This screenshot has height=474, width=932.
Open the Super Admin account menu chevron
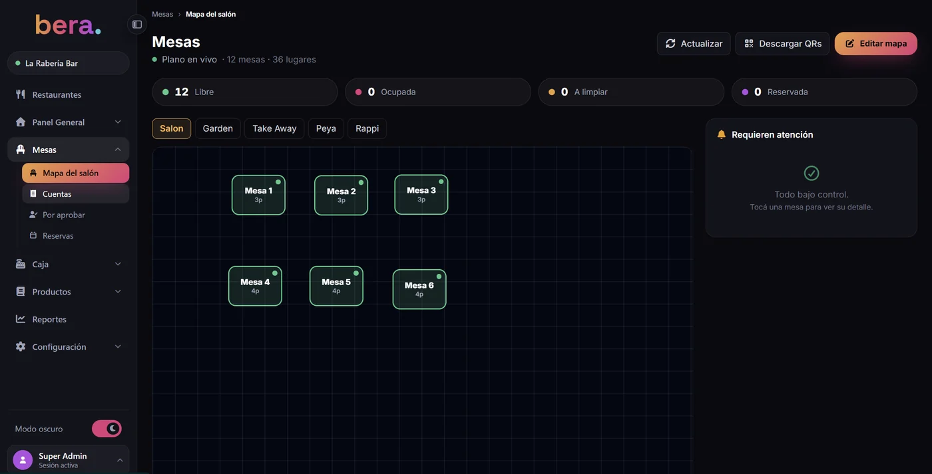(120, 460)
